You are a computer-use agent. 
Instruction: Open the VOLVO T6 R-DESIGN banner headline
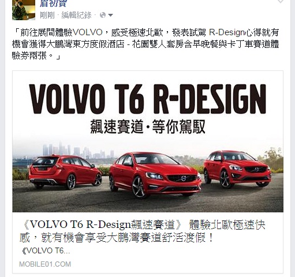[148, 99]
